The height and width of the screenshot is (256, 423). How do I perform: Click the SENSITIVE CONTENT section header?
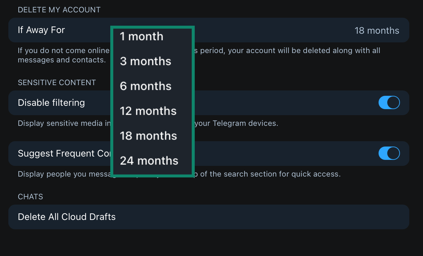click(57, 82)
